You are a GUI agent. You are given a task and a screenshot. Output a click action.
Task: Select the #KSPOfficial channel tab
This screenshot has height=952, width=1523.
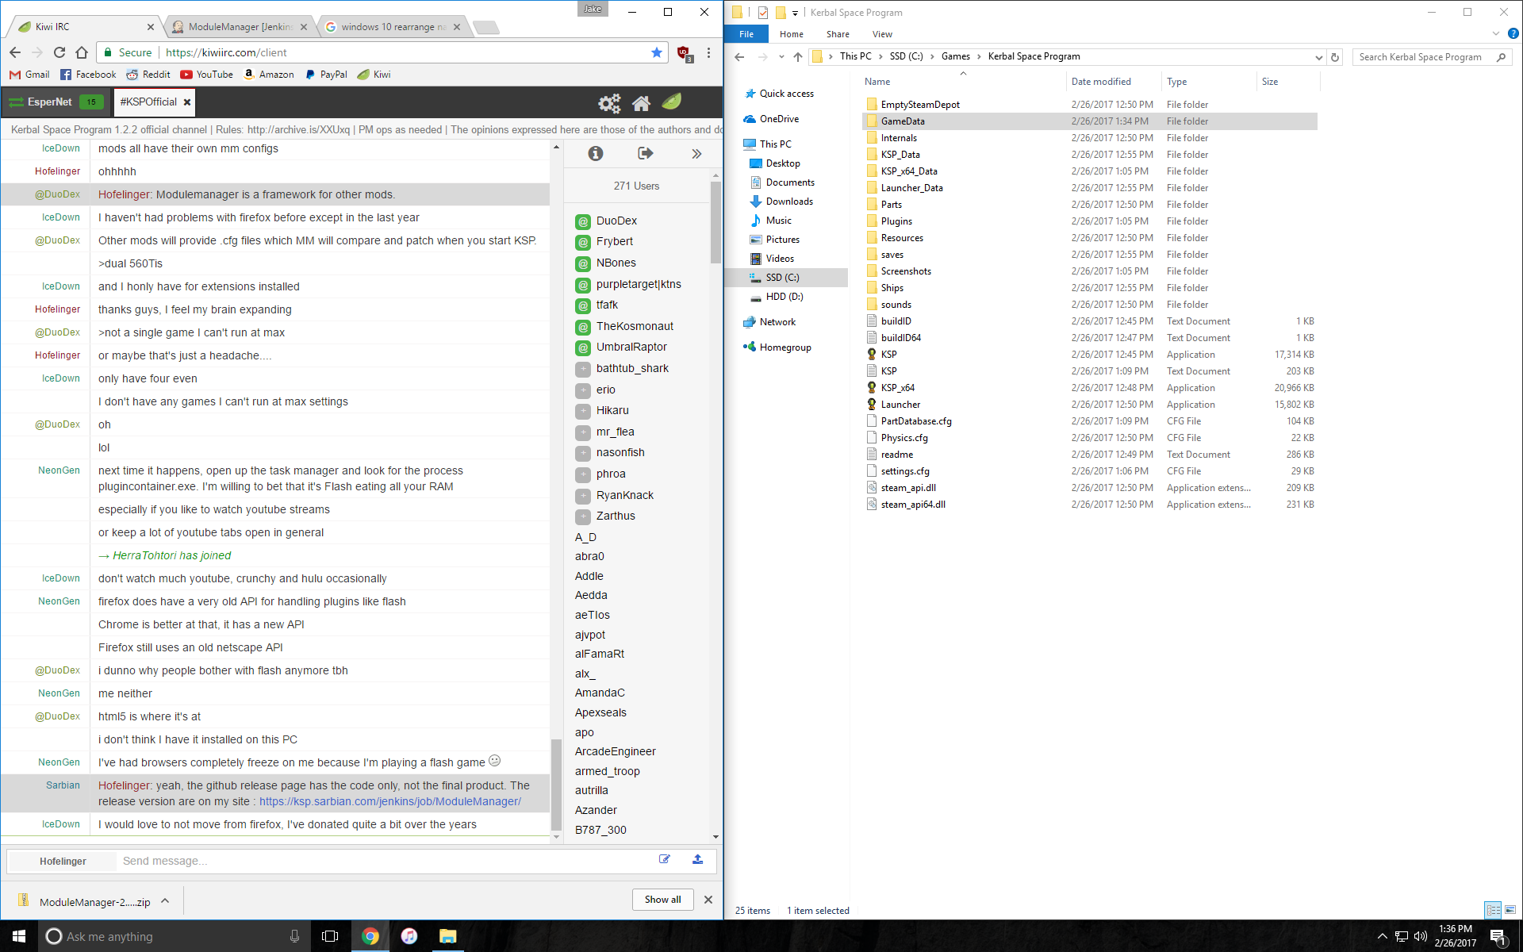(x=148, y=102)
